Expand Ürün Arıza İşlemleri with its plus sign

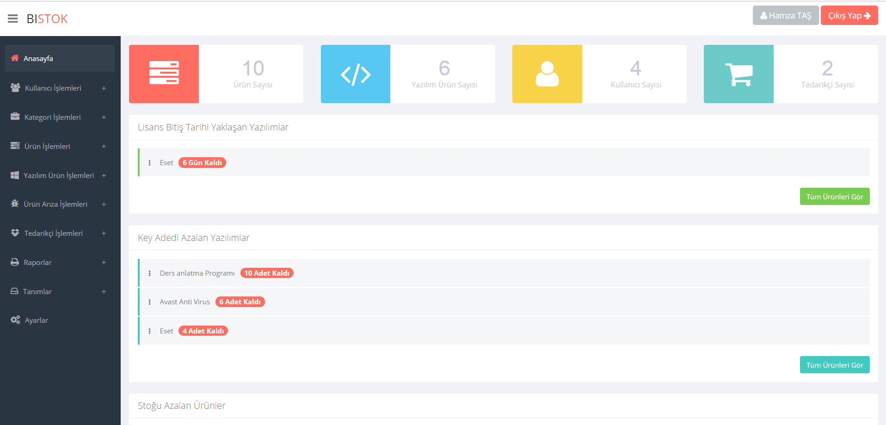click(x=104, y=204)
